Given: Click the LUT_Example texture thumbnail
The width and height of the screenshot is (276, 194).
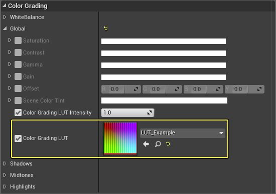Looking at the screenshot, I should click(x=120, y=138).
